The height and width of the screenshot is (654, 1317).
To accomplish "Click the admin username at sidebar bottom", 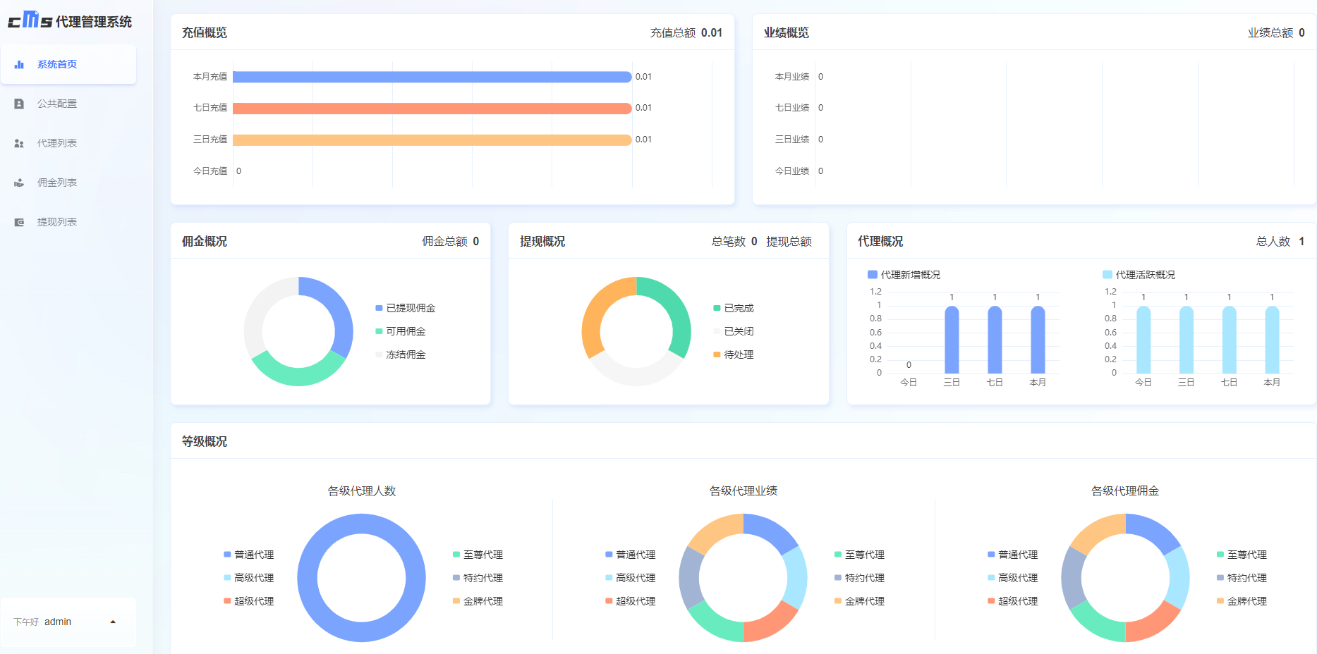I will coord(58,622).
